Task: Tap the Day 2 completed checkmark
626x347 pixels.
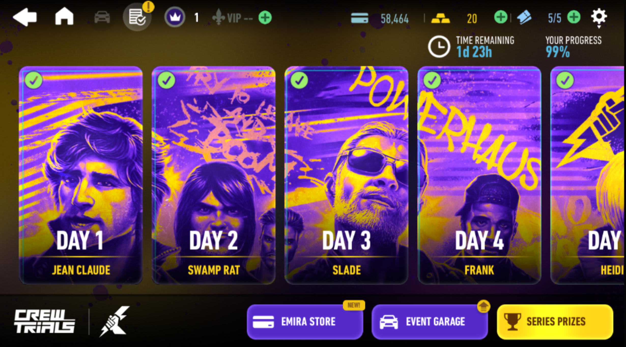Action: [x=166, y=80]
